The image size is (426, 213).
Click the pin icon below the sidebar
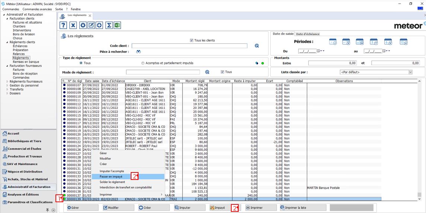pos(48,210)
